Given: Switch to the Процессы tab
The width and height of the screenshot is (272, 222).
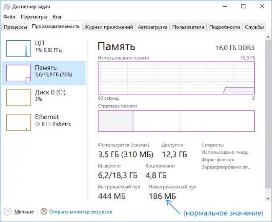Looking at the screenshot, I should tap(15, 27).
